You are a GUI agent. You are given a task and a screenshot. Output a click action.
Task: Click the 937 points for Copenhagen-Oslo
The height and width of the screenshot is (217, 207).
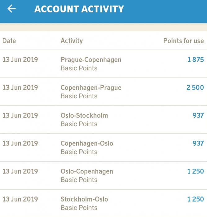point(198,143)
